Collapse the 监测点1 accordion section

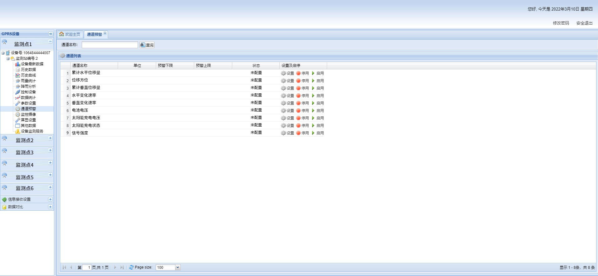pyautogui.click(x=50, y=41)
